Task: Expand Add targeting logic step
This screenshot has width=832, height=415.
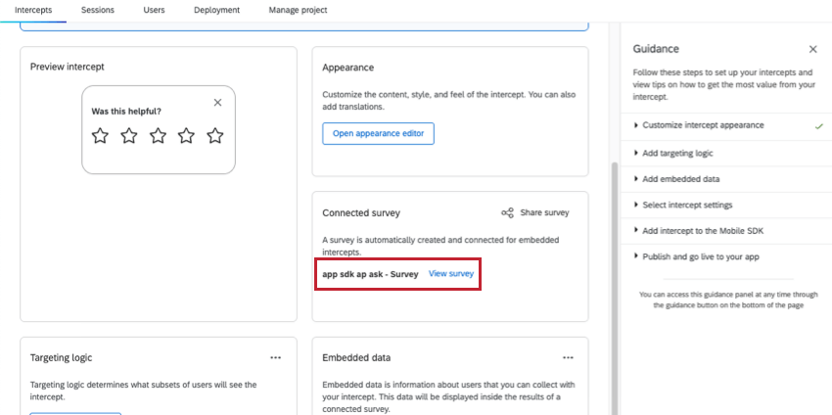Action: [677, 153]
